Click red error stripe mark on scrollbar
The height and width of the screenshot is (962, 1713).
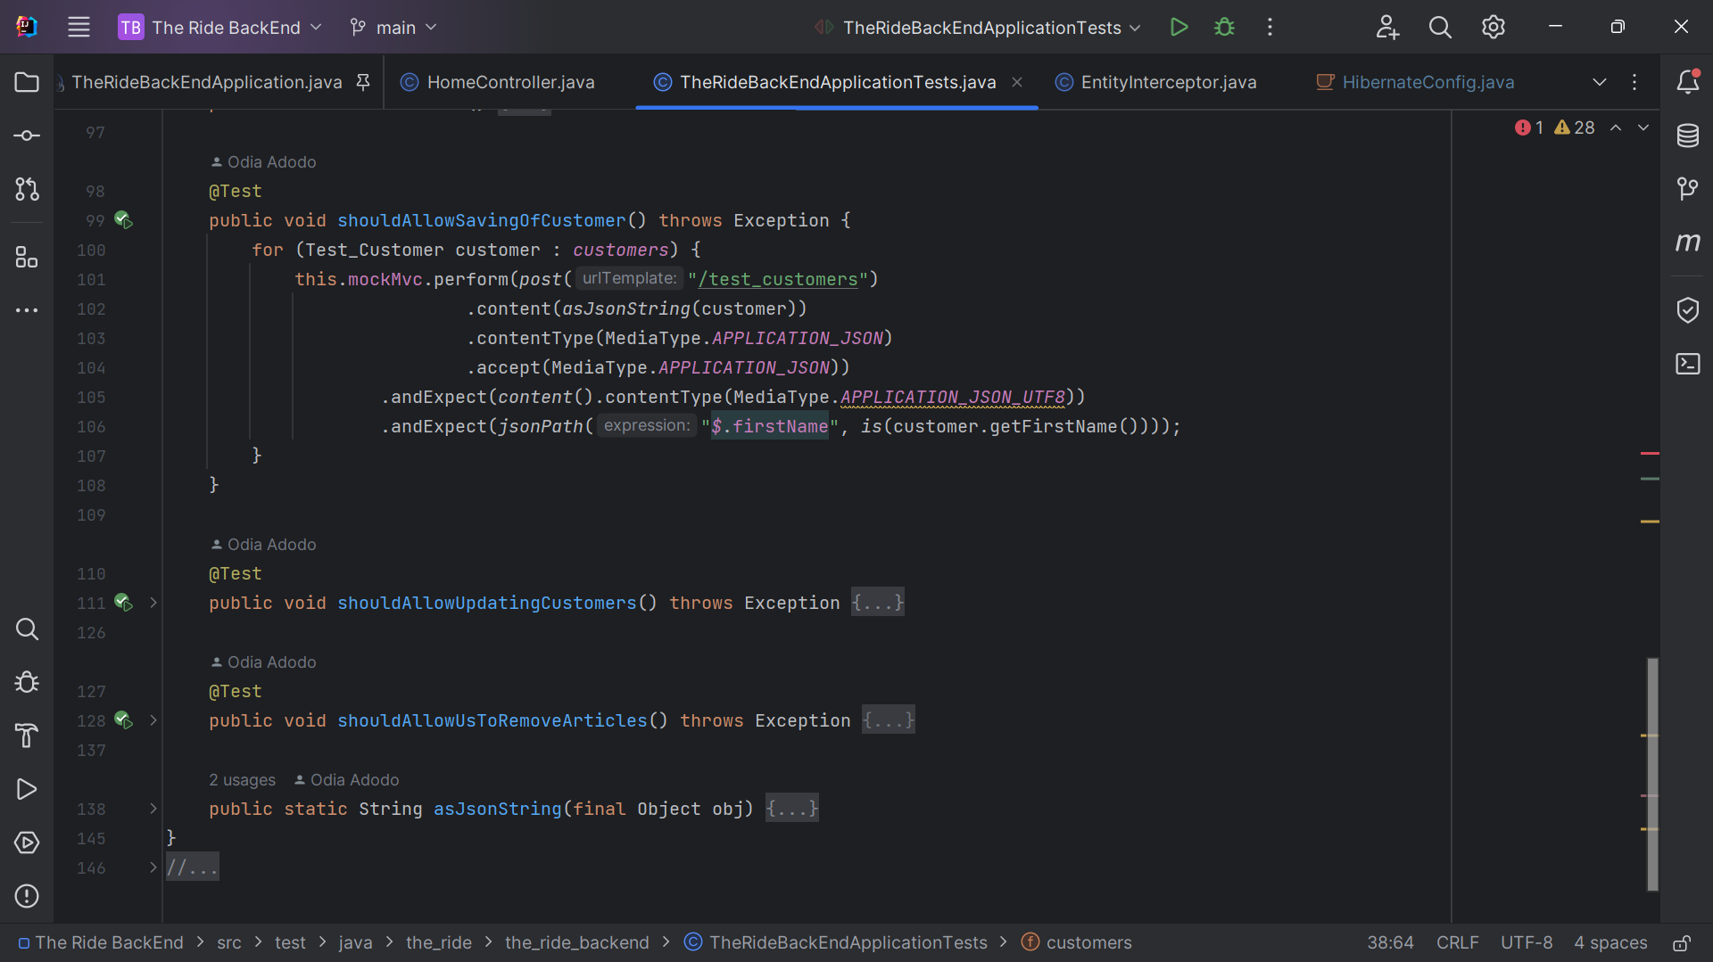tap(1650, 454)
